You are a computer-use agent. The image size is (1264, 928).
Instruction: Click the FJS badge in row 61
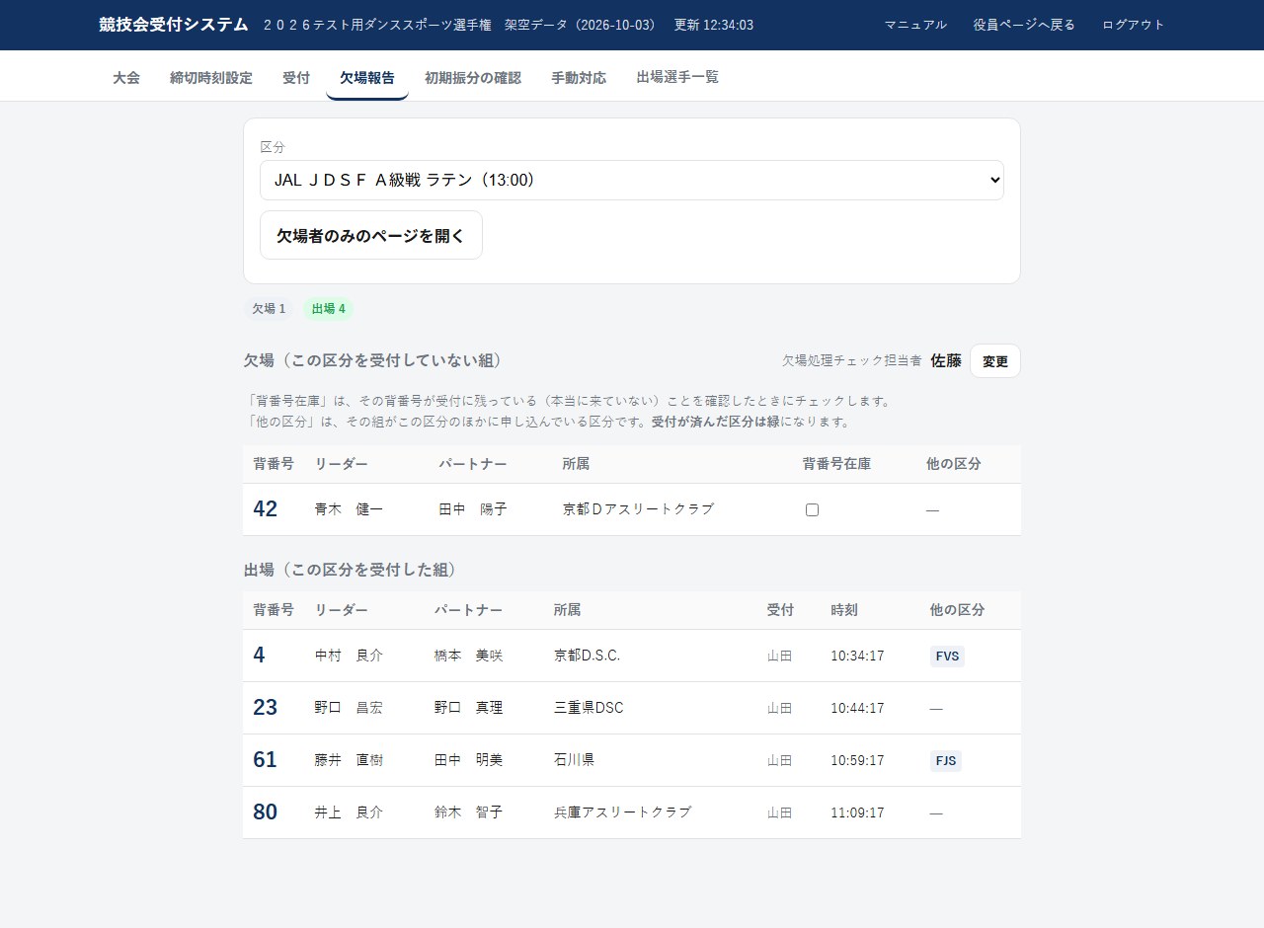(946, 761)
